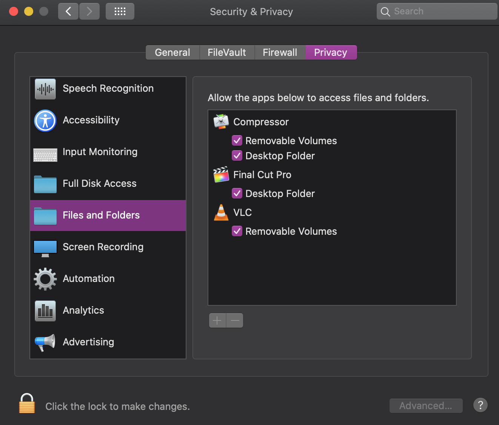Select Screen Recording in the sidebar
Image resolution: width=499 pixels, height=425 pixels.
coord(108,248)
